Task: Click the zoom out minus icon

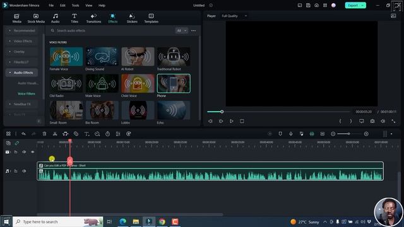Action: [x=333, y=134]
